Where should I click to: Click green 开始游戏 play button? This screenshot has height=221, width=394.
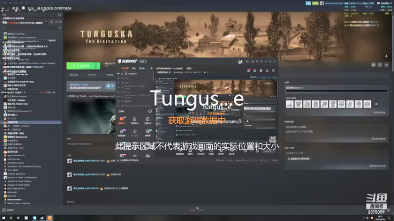pos(81,66)
